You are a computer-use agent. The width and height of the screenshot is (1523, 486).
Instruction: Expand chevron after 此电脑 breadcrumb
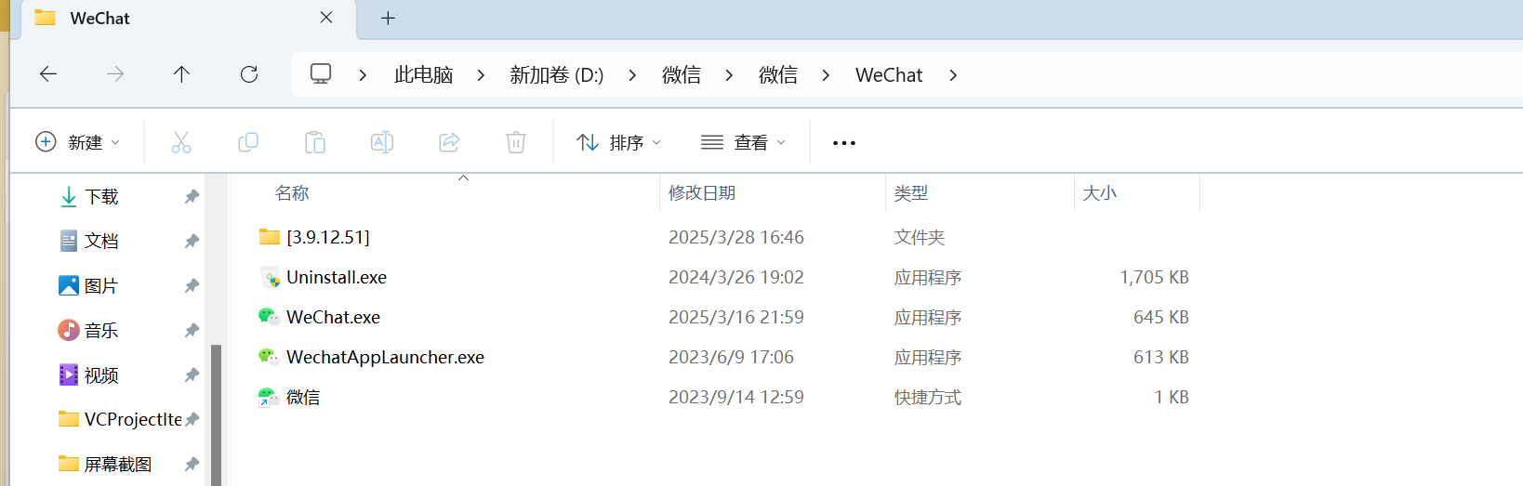481,74
